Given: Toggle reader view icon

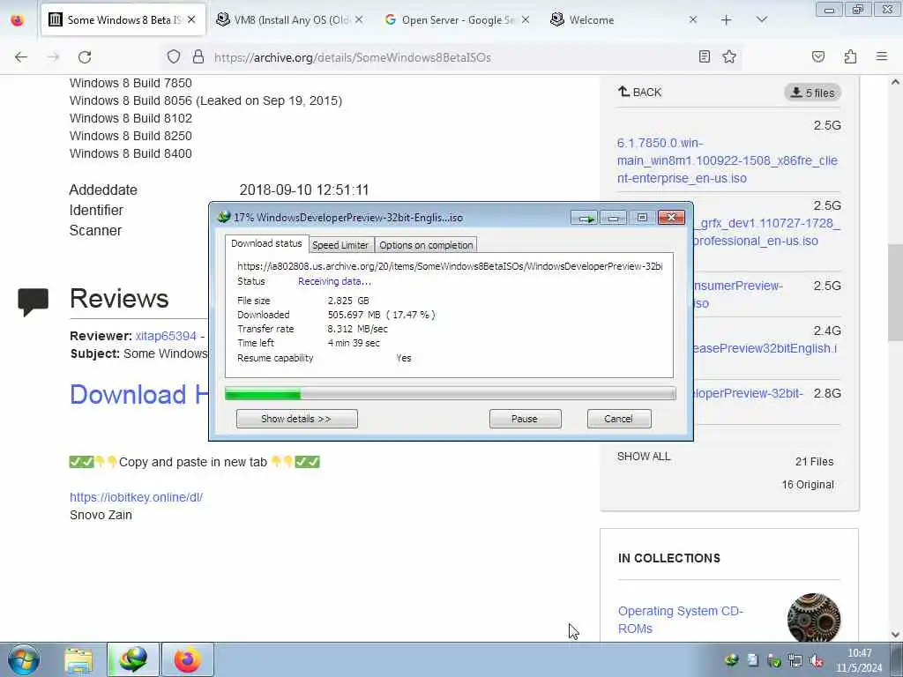Looking at the screenshot, I should point(705,57).
